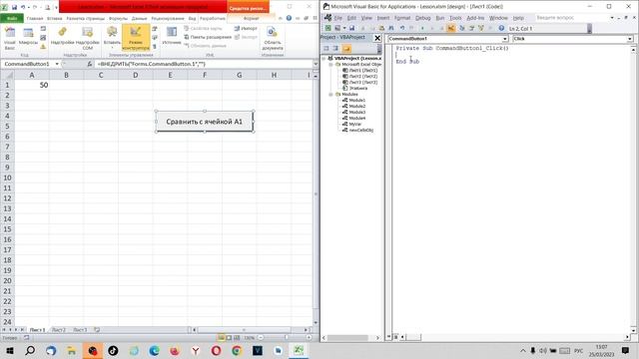The height and width of the screenshot is (359, 639).
Task: Switch to Вставка ribbon tab
Action: (55, 18)
